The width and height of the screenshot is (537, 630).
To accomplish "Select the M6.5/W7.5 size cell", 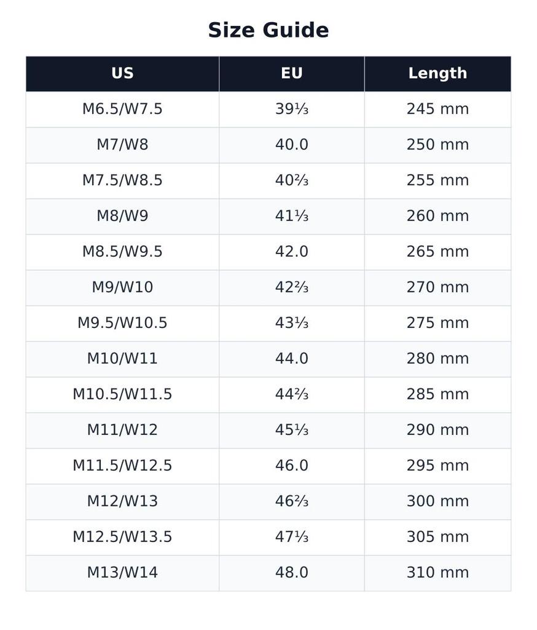I will coord(122,110).
